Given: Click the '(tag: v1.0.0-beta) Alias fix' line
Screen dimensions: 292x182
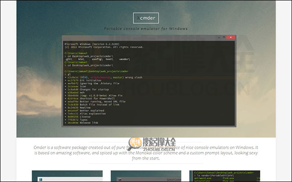Looking at the screenshot, I should tap(93, 95).
